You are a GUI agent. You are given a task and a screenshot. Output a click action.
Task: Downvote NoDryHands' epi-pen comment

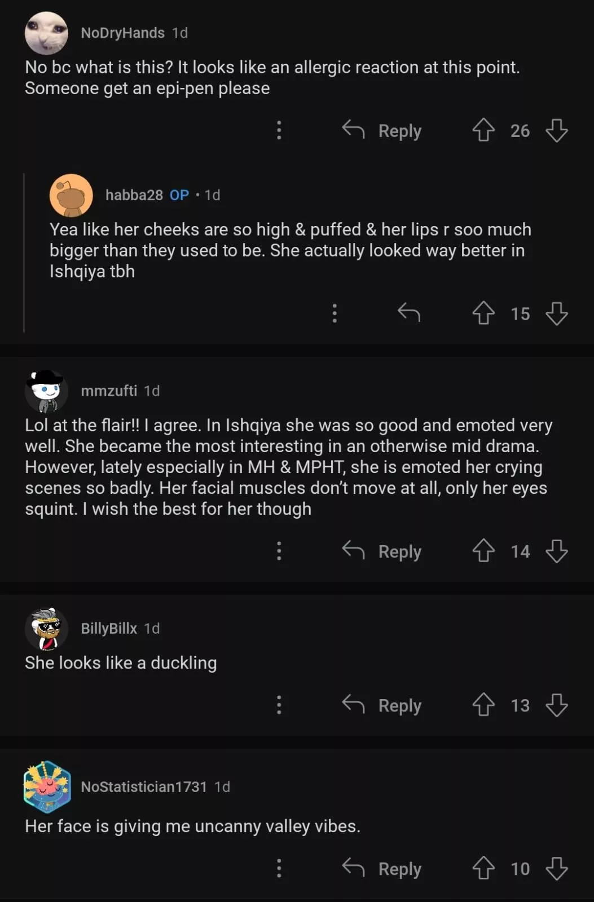557,130
